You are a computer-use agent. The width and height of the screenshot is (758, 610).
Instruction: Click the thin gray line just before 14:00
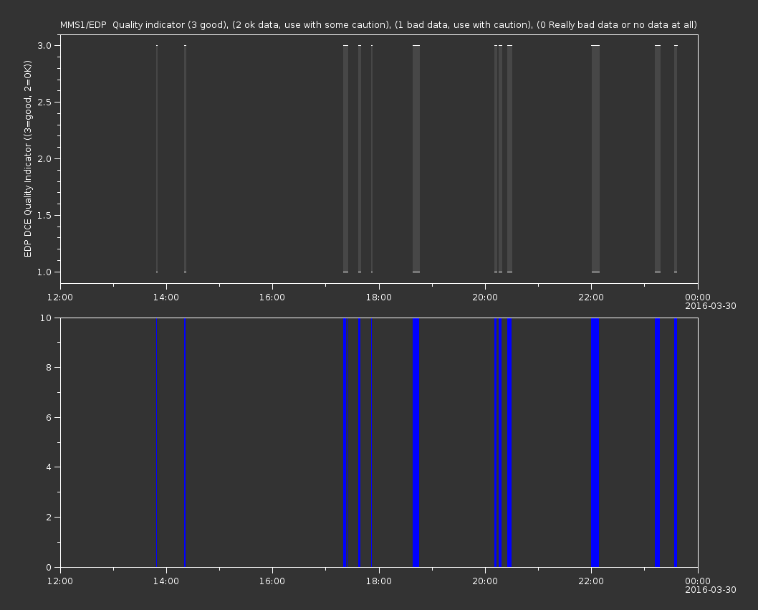157,158
